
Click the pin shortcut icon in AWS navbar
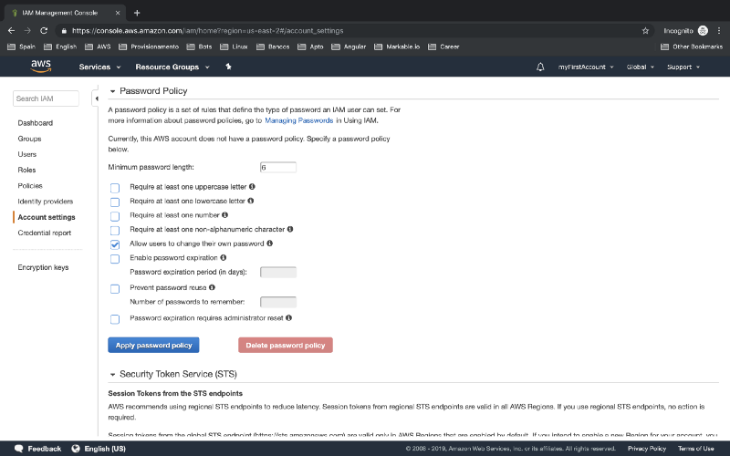pyautogui.click(x=228, y=67)
